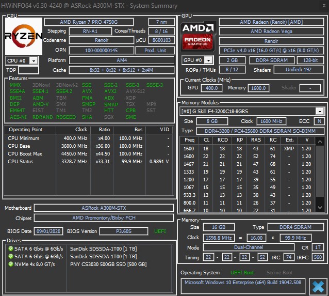Image resolution: width=329 pixels, height=296 pixels.
Task: Close the System Summary window
Action: 324,6
